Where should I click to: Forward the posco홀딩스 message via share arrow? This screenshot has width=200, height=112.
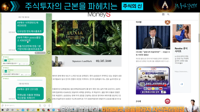[49, 52]
